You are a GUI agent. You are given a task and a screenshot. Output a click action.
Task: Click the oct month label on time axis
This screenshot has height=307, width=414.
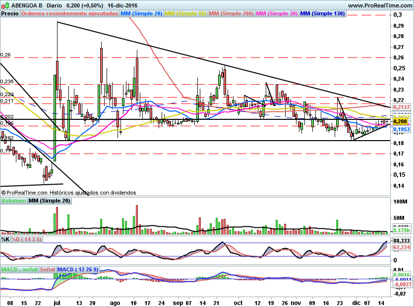(238, 303)
